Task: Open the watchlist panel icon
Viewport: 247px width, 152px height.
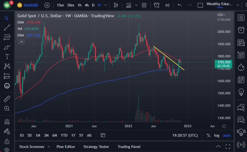Action: click(241, 18)
